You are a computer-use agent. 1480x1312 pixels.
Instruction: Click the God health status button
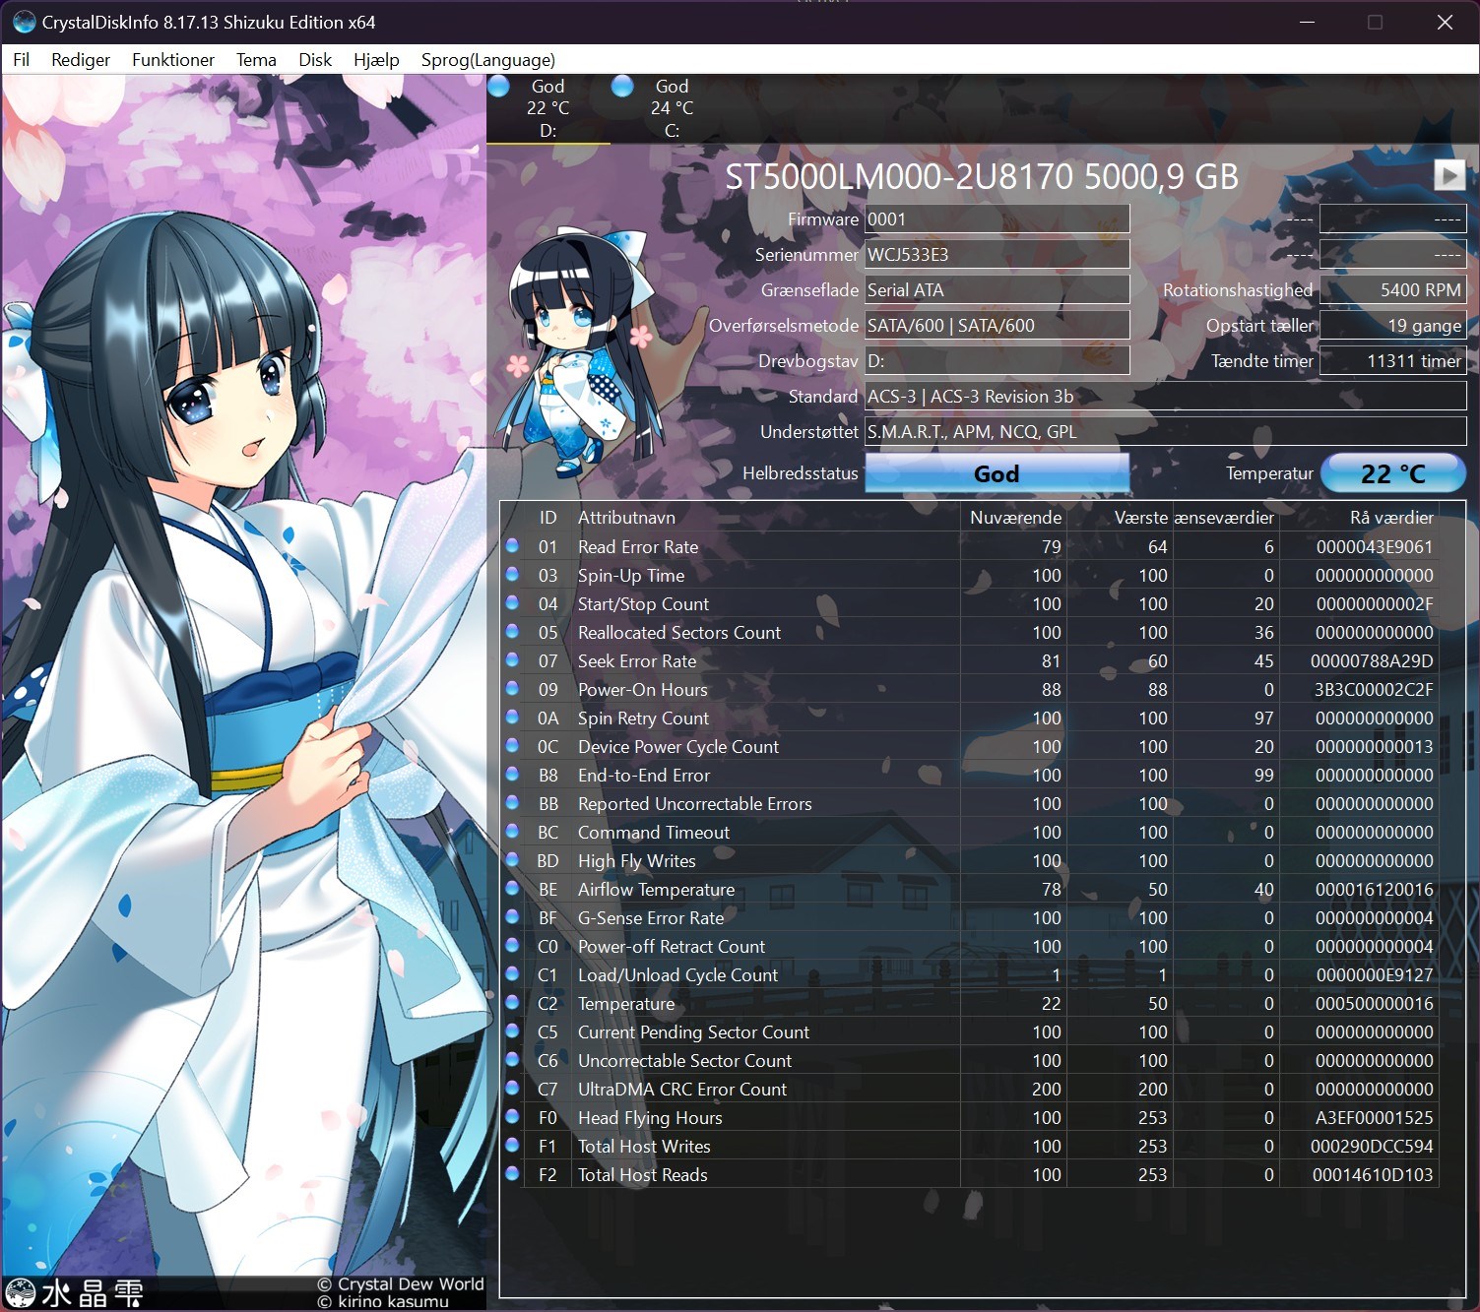point(997,473)
